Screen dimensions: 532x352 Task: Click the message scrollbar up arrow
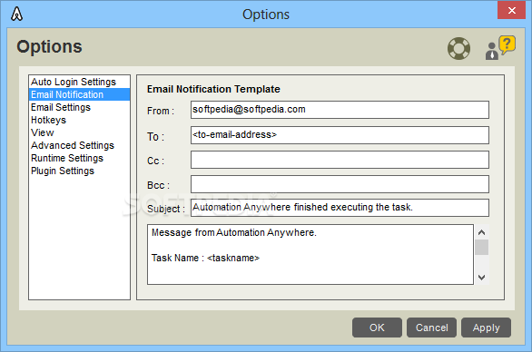coord(481,232)
